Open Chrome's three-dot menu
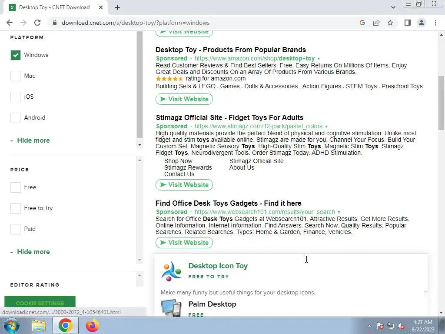 435,23
